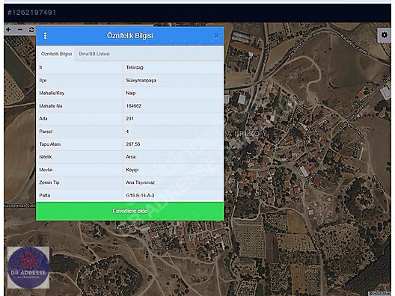Select the Nitelik value Arsa
The image size is (395, 296).
[x=173, y=157]
